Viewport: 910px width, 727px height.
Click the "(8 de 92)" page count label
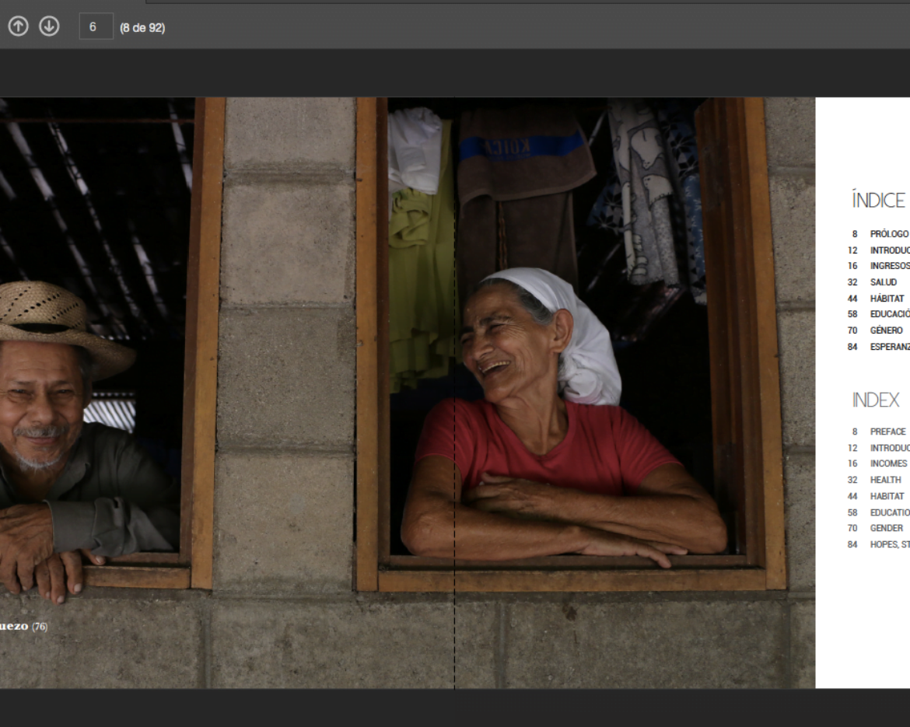pyautogui.click(x=142, y=27)
